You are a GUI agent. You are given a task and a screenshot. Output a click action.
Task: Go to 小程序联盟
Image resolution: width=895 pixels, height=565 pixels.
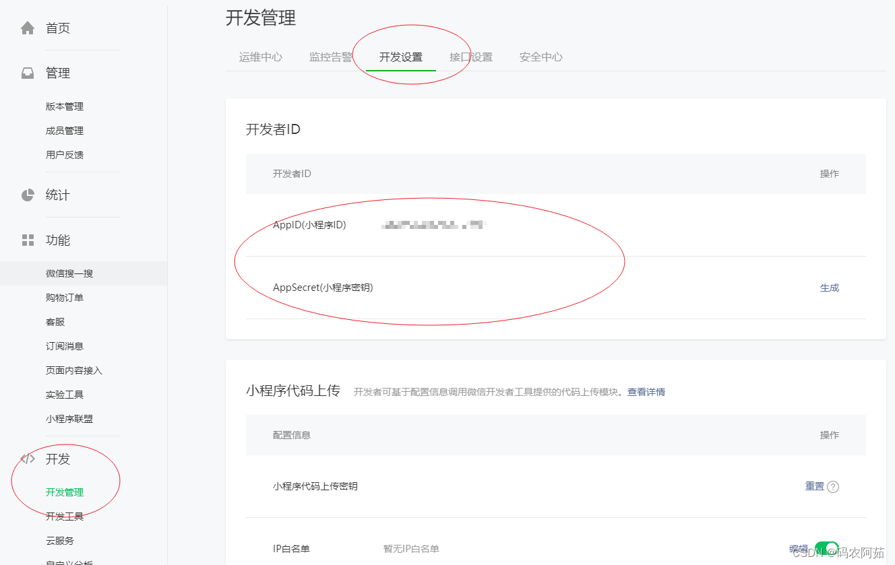tap(69, 419)
